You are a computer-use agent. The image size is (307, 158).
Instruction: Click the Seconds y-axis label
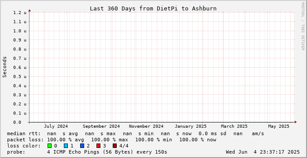(5, 67)
